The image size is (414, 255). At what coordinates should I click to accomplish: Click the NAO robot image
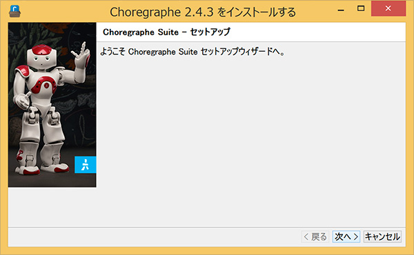(x=52, y=105)
